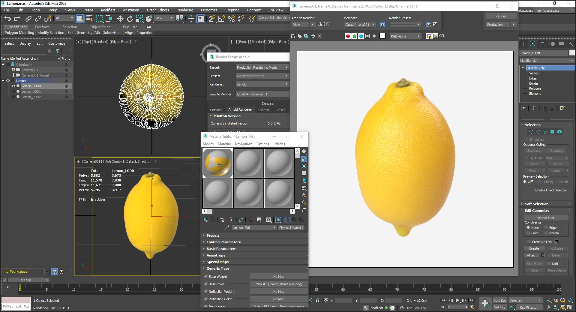Click the Select and Link chain icon

tap(28, 19)
